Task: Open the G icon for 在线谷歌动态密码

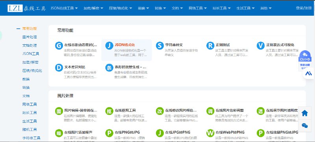Action: pos(59,46)
